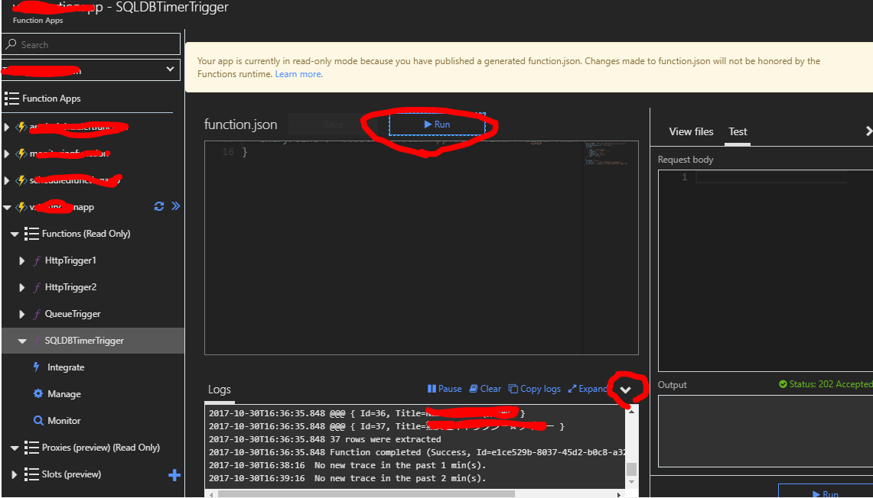Switch to the View files tab
Screen dimensions: 873x498
tap(691, 131)
